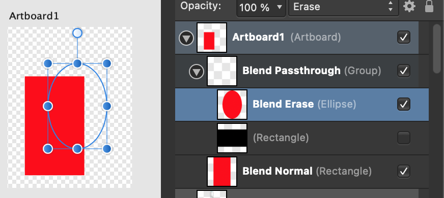This screenshot has width=444, height=198.
Task: Toggle the layer lock icon
Action: (429, 6)
